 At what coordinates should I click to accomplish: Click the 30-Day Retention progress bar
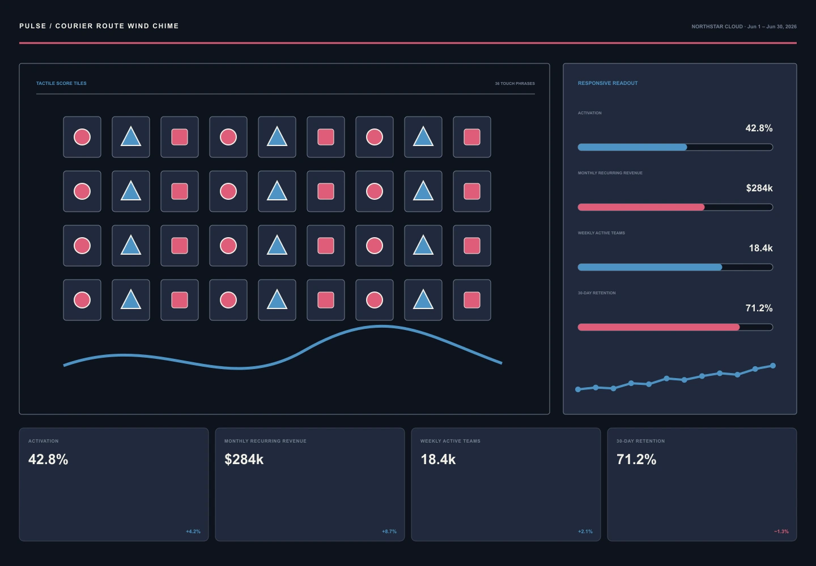click(x=675, y=327)
